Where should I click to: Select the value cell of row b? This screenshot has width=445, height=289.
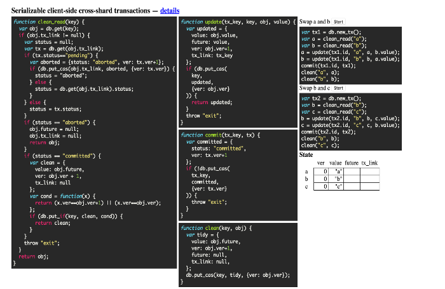pyautogui.click(x=336, y=179)
